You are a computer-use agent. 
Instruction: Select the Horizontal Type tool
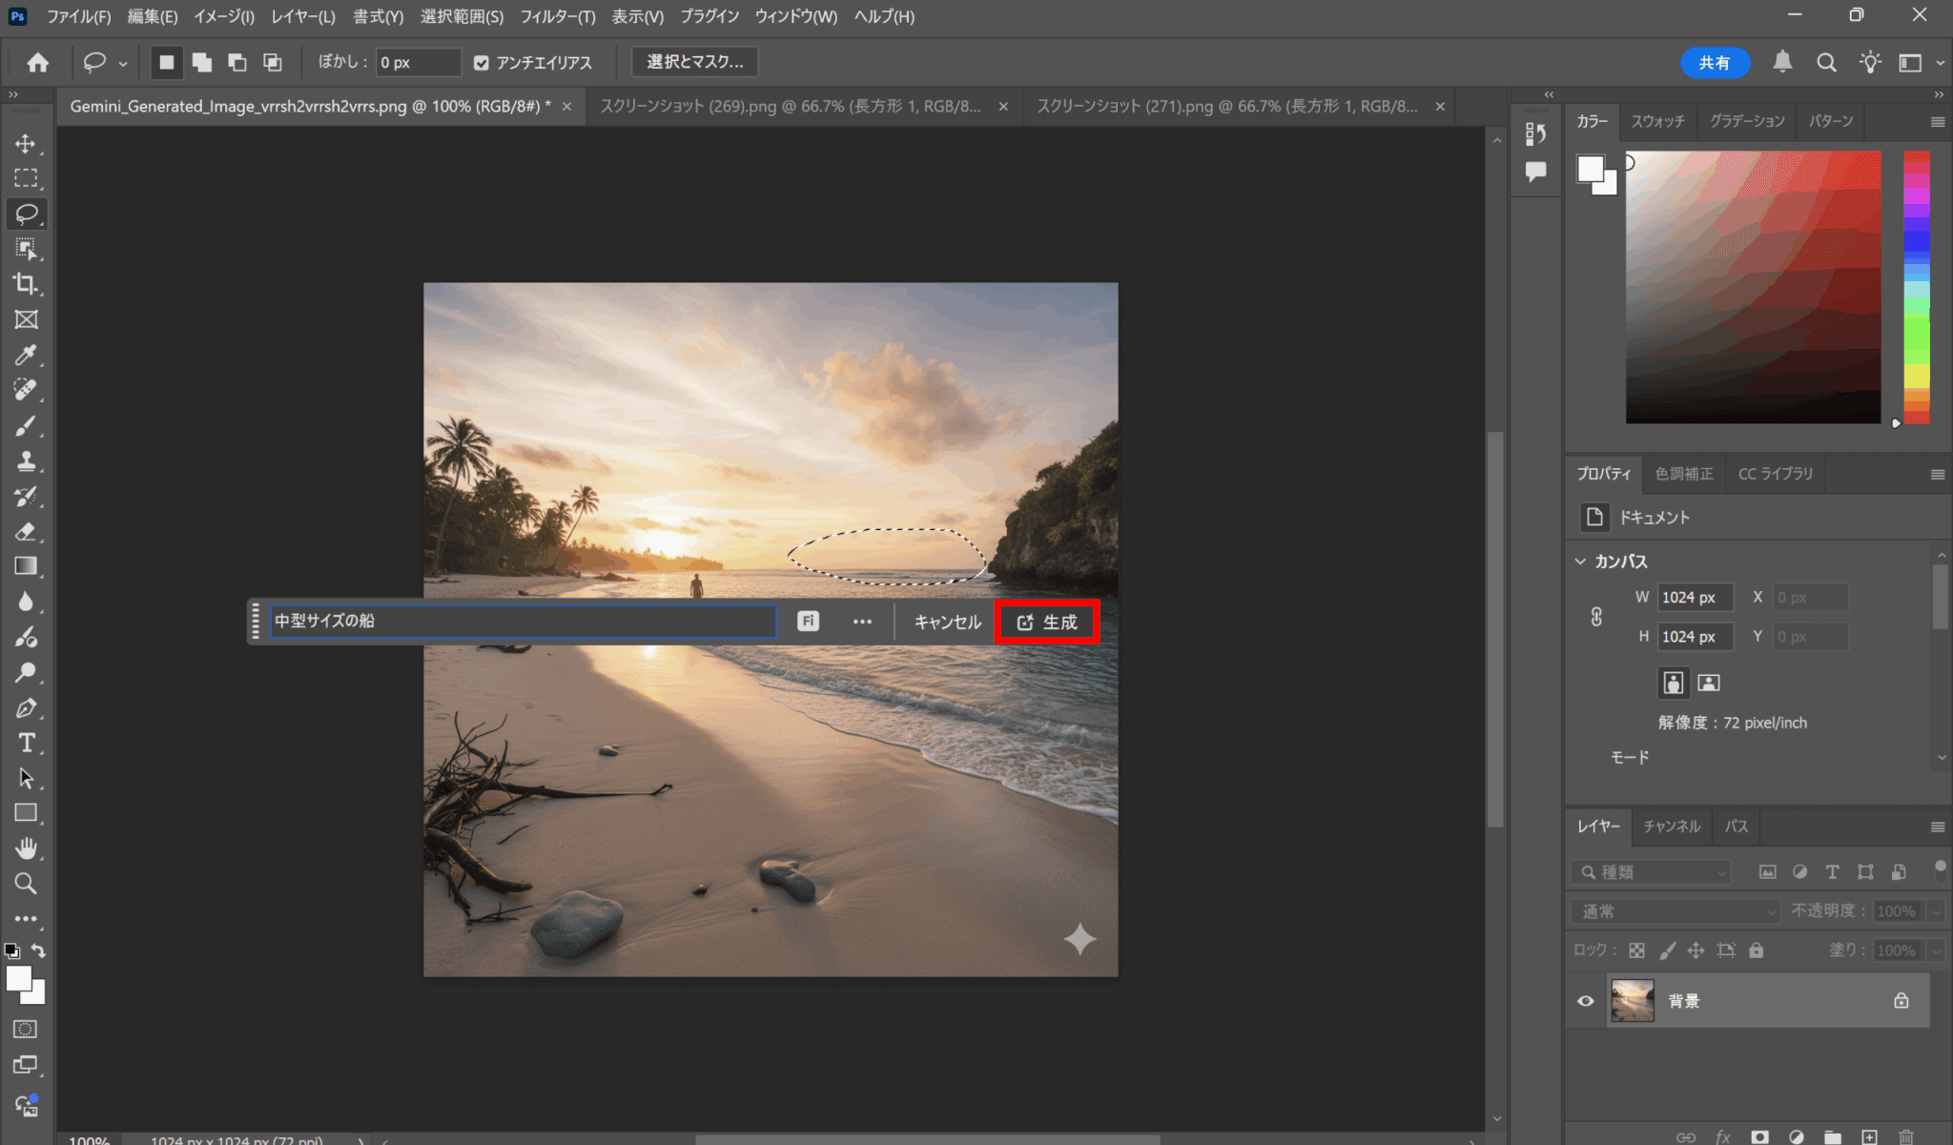pyautogui.click(x=26, y=743)
